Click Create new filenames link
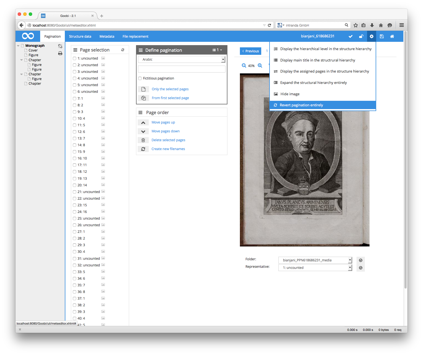The height and width of the screenshot is (355, 423). (168, 149)
